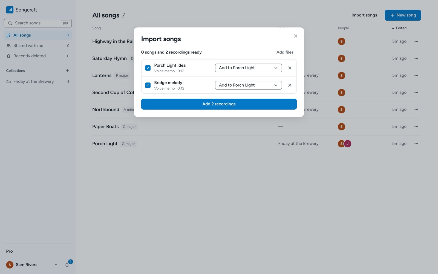The image size is (438, 274).
Task: Click the Songcraft logo icon
Action: tap(10, 10)
